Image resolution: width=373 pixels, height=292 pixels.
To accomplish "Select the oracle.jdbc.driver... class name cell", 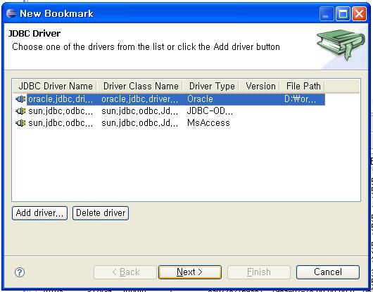I will coord(139,99).
